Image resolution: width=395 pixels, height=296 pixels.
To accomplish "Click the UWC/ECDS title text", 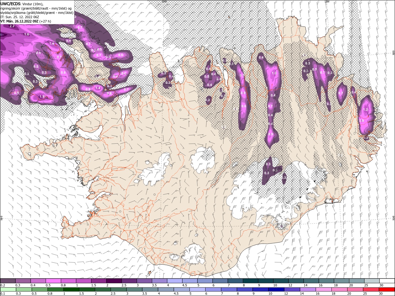I will click(10, 4).
